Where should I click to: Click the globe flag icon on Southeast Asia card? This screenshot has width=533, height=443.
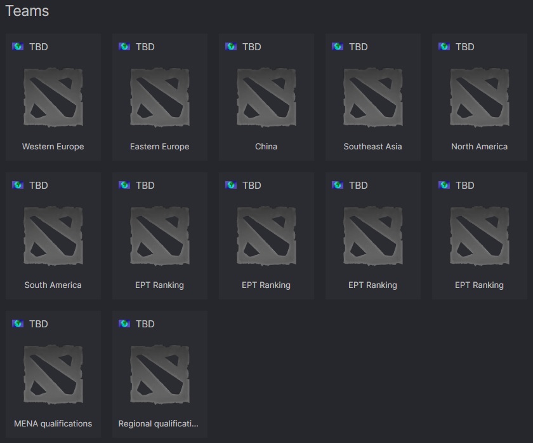coord(338,46)
